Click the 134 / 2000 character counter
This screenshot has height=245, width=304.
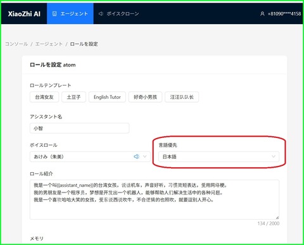(x=269, y=223)
